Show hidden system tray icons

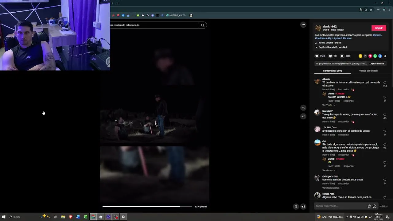click(x=347, y=217)
